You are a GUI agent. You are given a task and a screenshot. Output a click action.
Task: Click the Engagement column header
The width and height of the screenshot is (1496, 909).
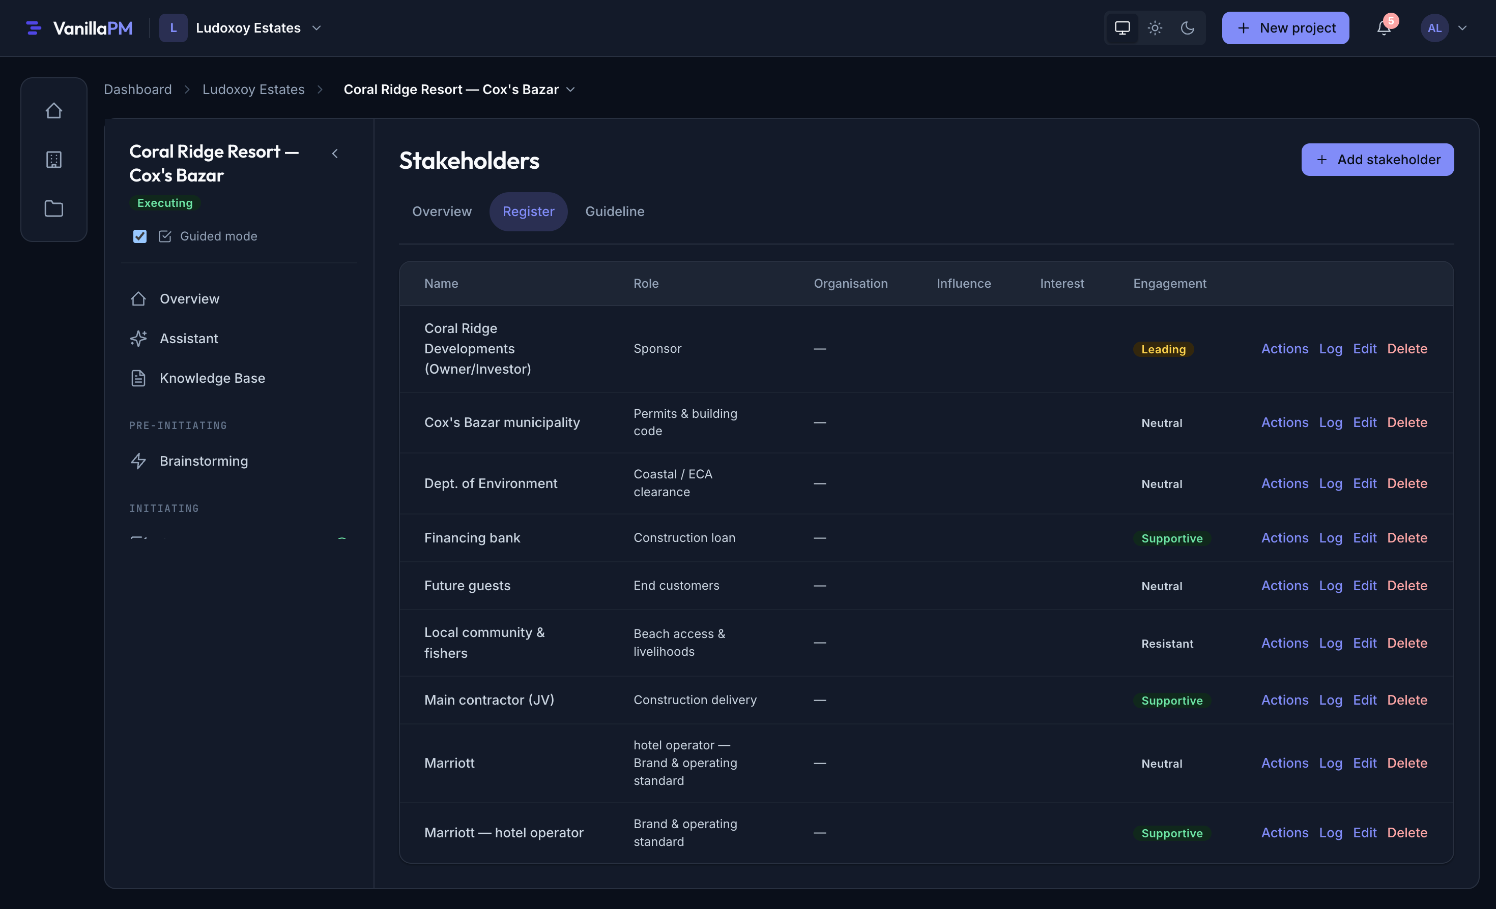point(1169,284)
